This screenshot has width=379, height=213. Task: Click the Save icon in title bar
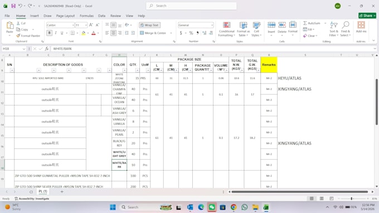coord(13,6)
